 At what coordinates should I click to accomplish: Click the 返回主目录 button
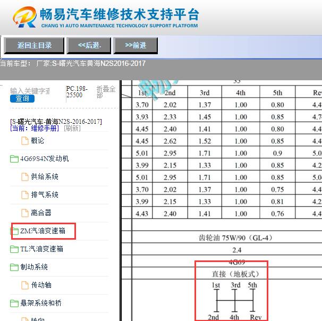(x=34, y=45)
